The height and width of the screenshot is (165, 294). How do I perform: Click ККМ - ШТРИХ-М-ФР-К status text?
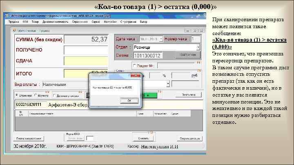[85, 146]
